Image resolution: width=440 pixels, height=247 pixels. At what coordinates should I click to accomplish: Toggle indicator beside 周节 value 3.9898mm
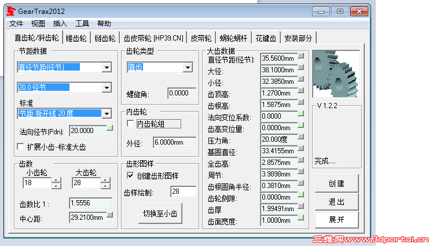pos(301,171)
